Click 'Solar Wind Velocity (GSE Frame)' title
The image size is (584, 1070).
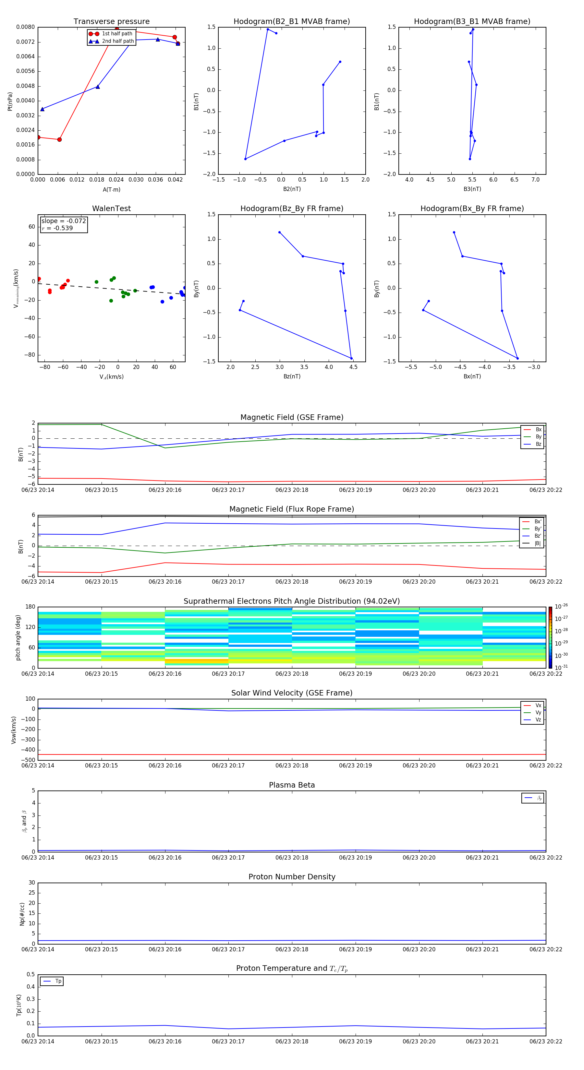[292, 693]
